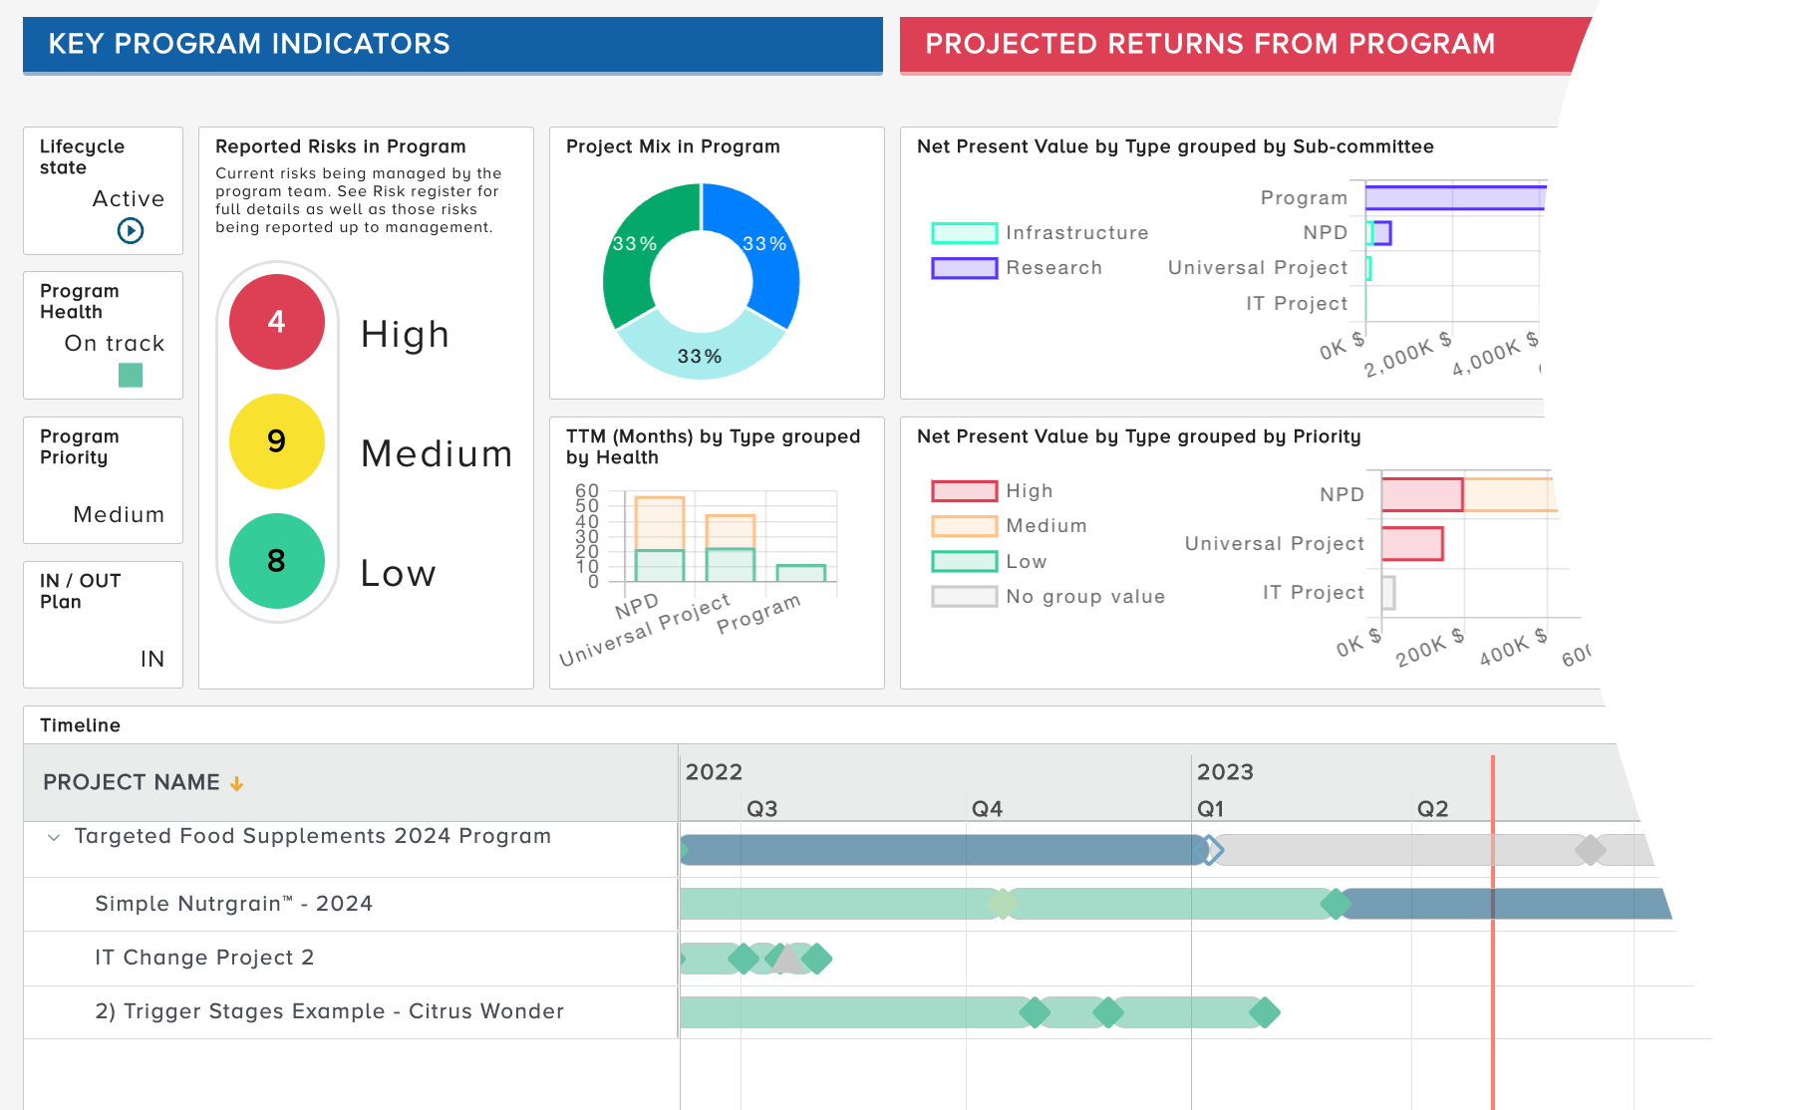This screenshot has height=1110, width=1794.
Task: Toggle the Infrastructure legend entry visibility
Action: 963,232
